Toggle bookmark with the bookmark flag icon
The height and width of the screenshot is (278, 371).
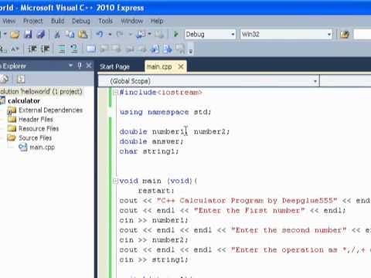(91, 49)
